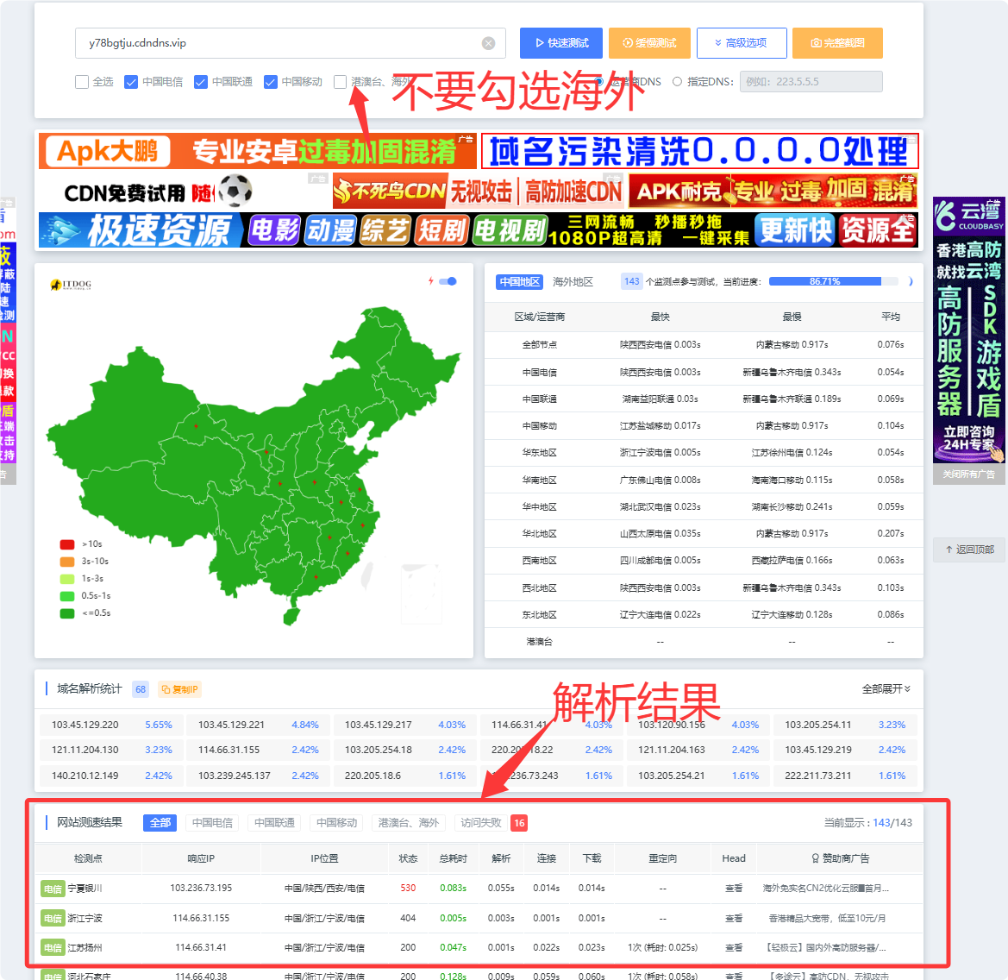1008x980 pixels.
Task: Open the APK耐克 banner ad
Action: [x=773, y=191]
